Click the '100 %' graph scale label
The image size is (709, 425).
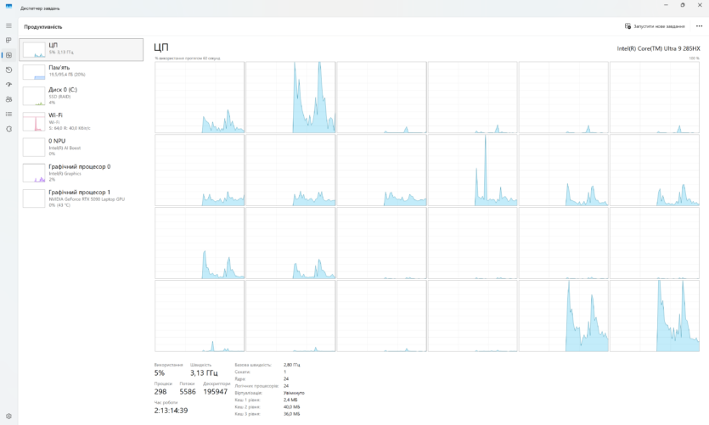click(694, 59)
